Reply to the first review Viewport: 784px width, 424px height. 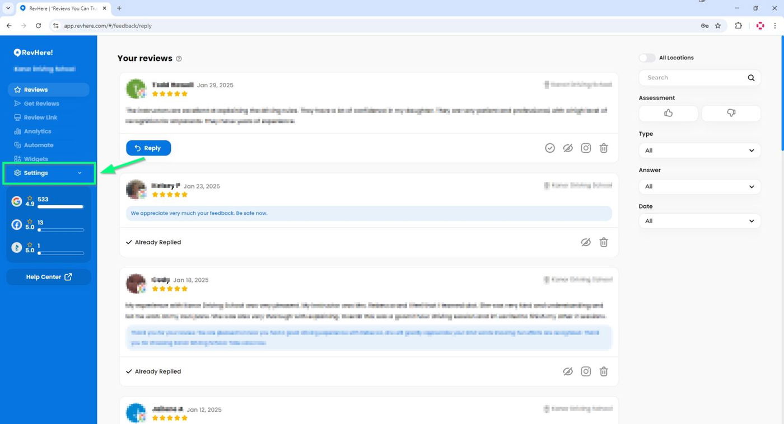click(148, 148)
